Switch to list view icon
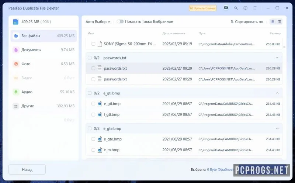This screenshot has width=295, height=183. [272, 22]
